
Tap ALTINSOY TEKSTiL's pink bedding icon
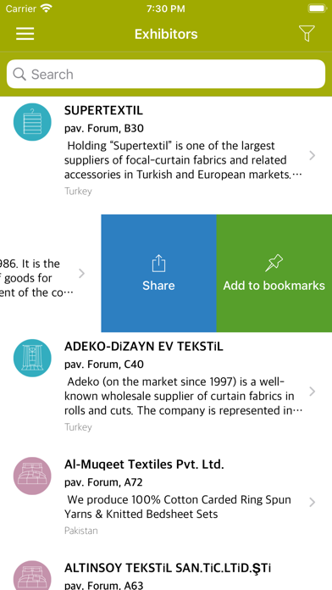[32, 576]
